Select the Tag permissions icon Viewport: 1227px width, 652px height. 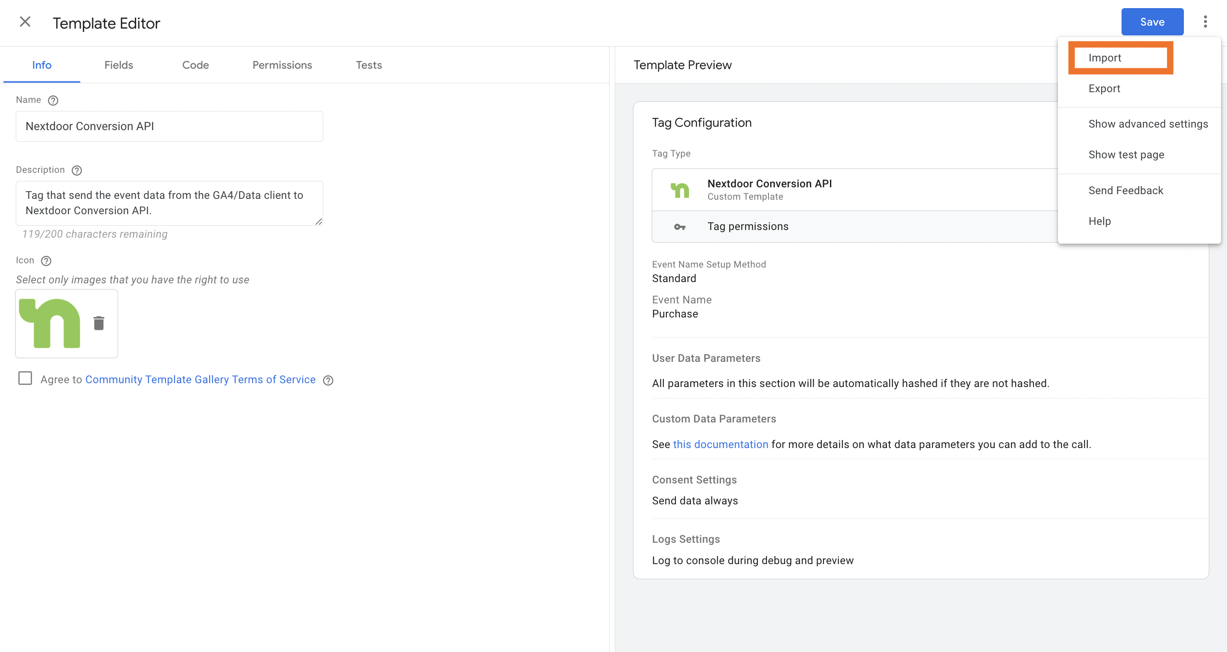(680, 226)
